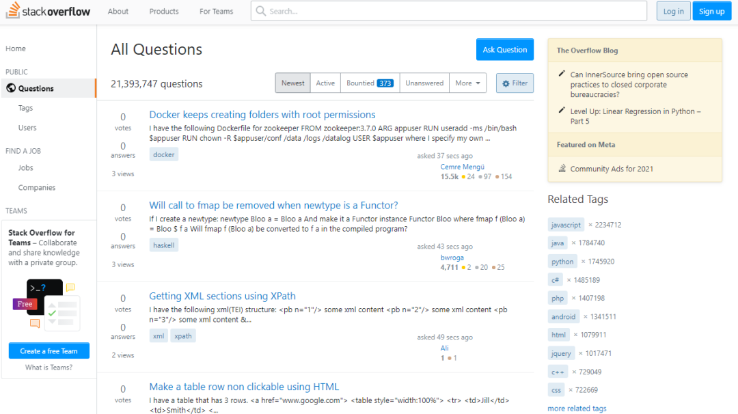Viewport: 738px width, 414px height.
Task: Switch to the Active tab
Action: pyautogui.click(x=325, y=83)
